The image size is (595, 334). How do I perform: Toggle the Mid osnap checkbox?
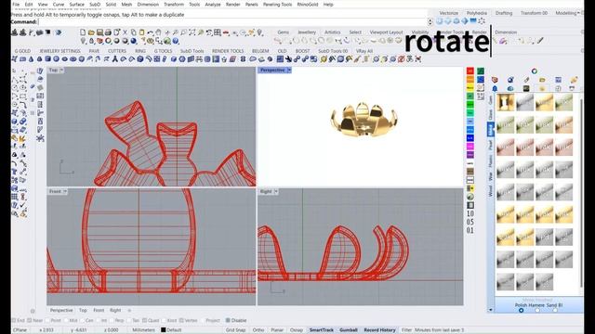point(66,320)
